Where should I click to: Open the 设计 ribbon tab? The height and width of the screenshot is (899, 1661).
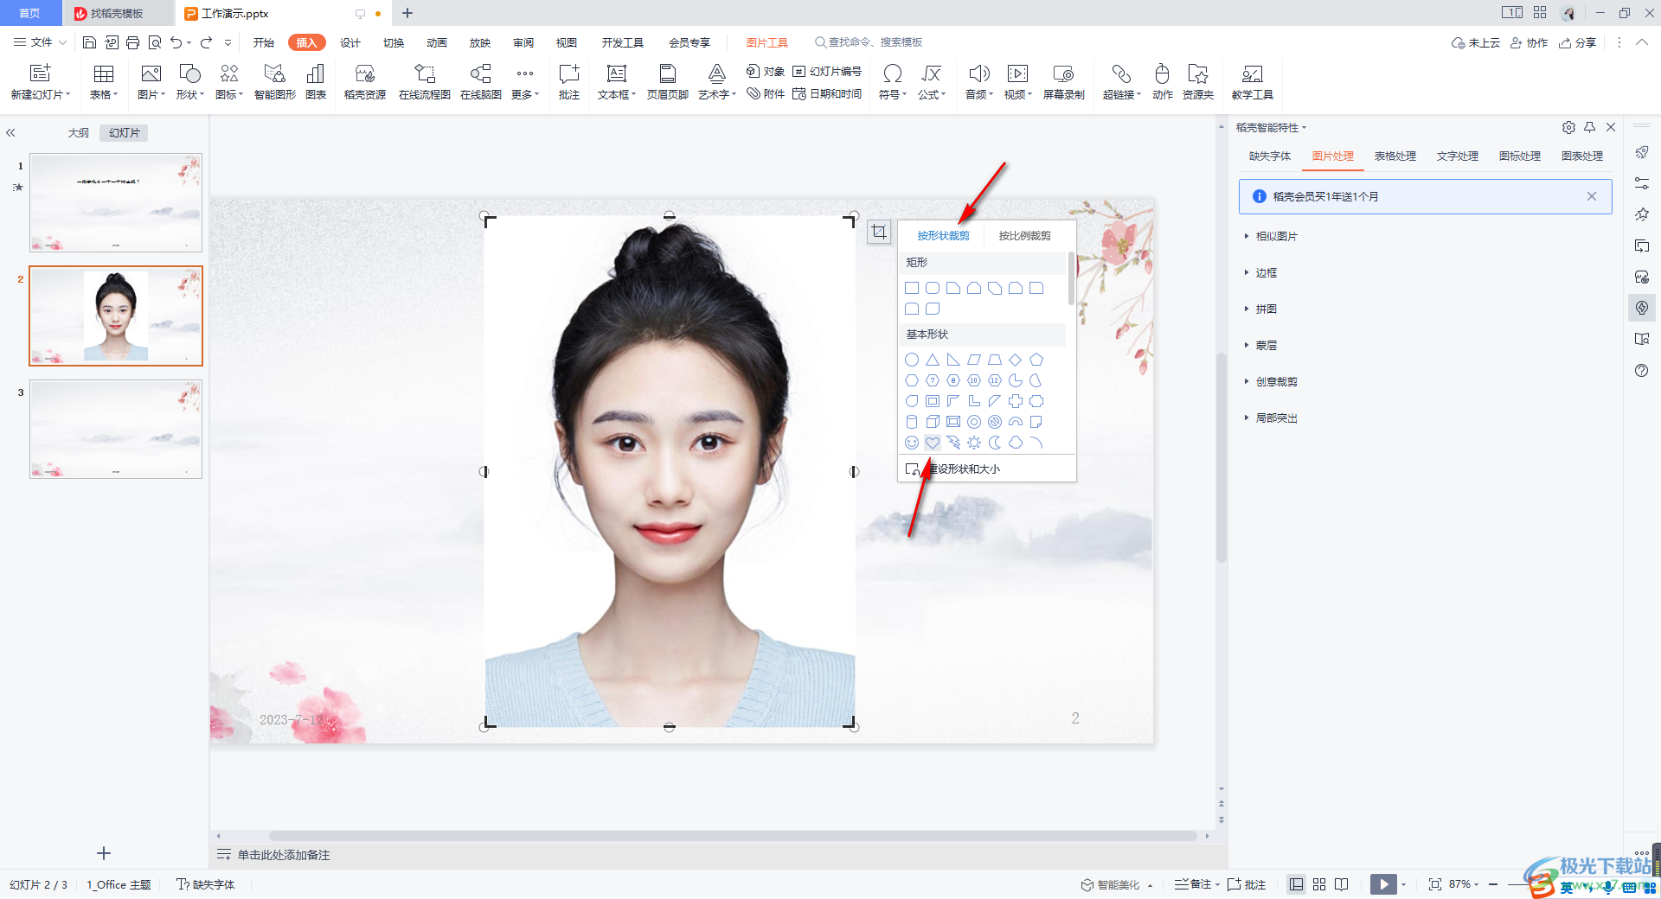350,42
